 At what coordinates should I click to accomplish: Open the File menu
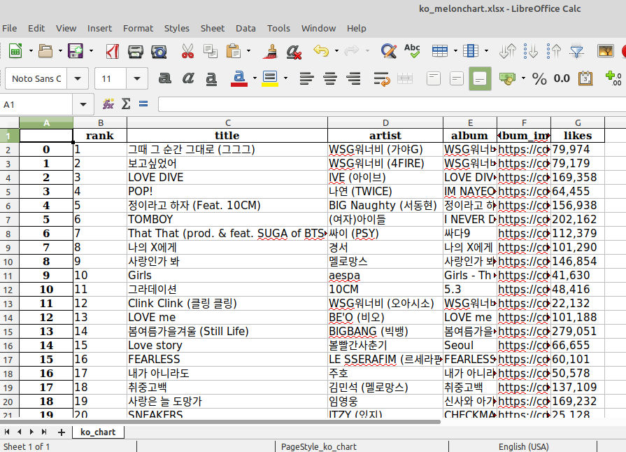(10, 29)
